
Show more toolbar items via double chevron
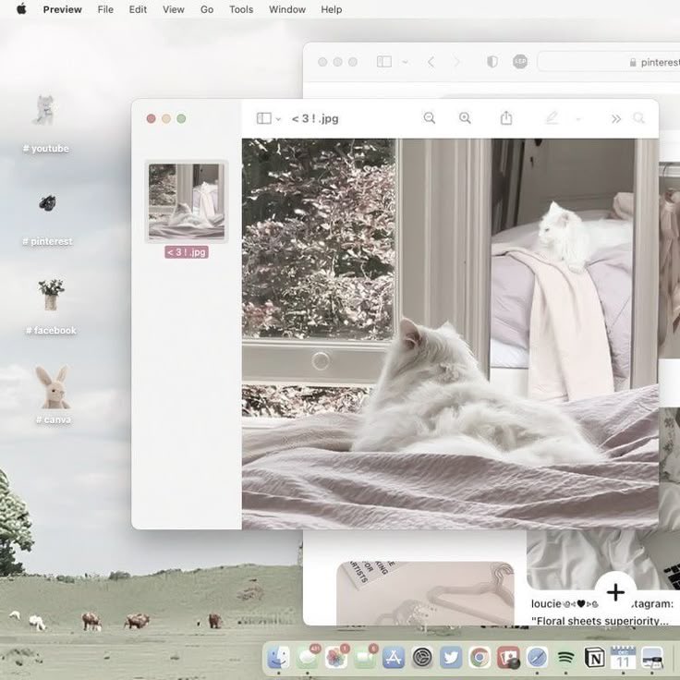[x=616, y=119]
